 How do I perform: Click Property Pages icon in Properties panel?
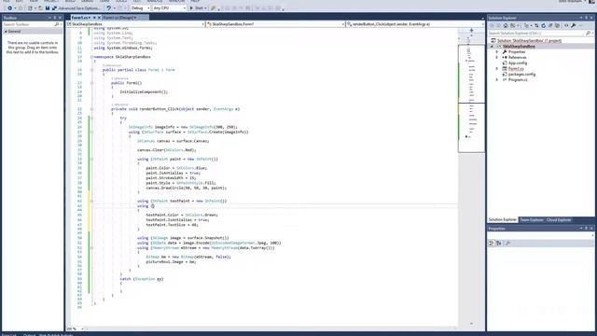coord(507,243)
